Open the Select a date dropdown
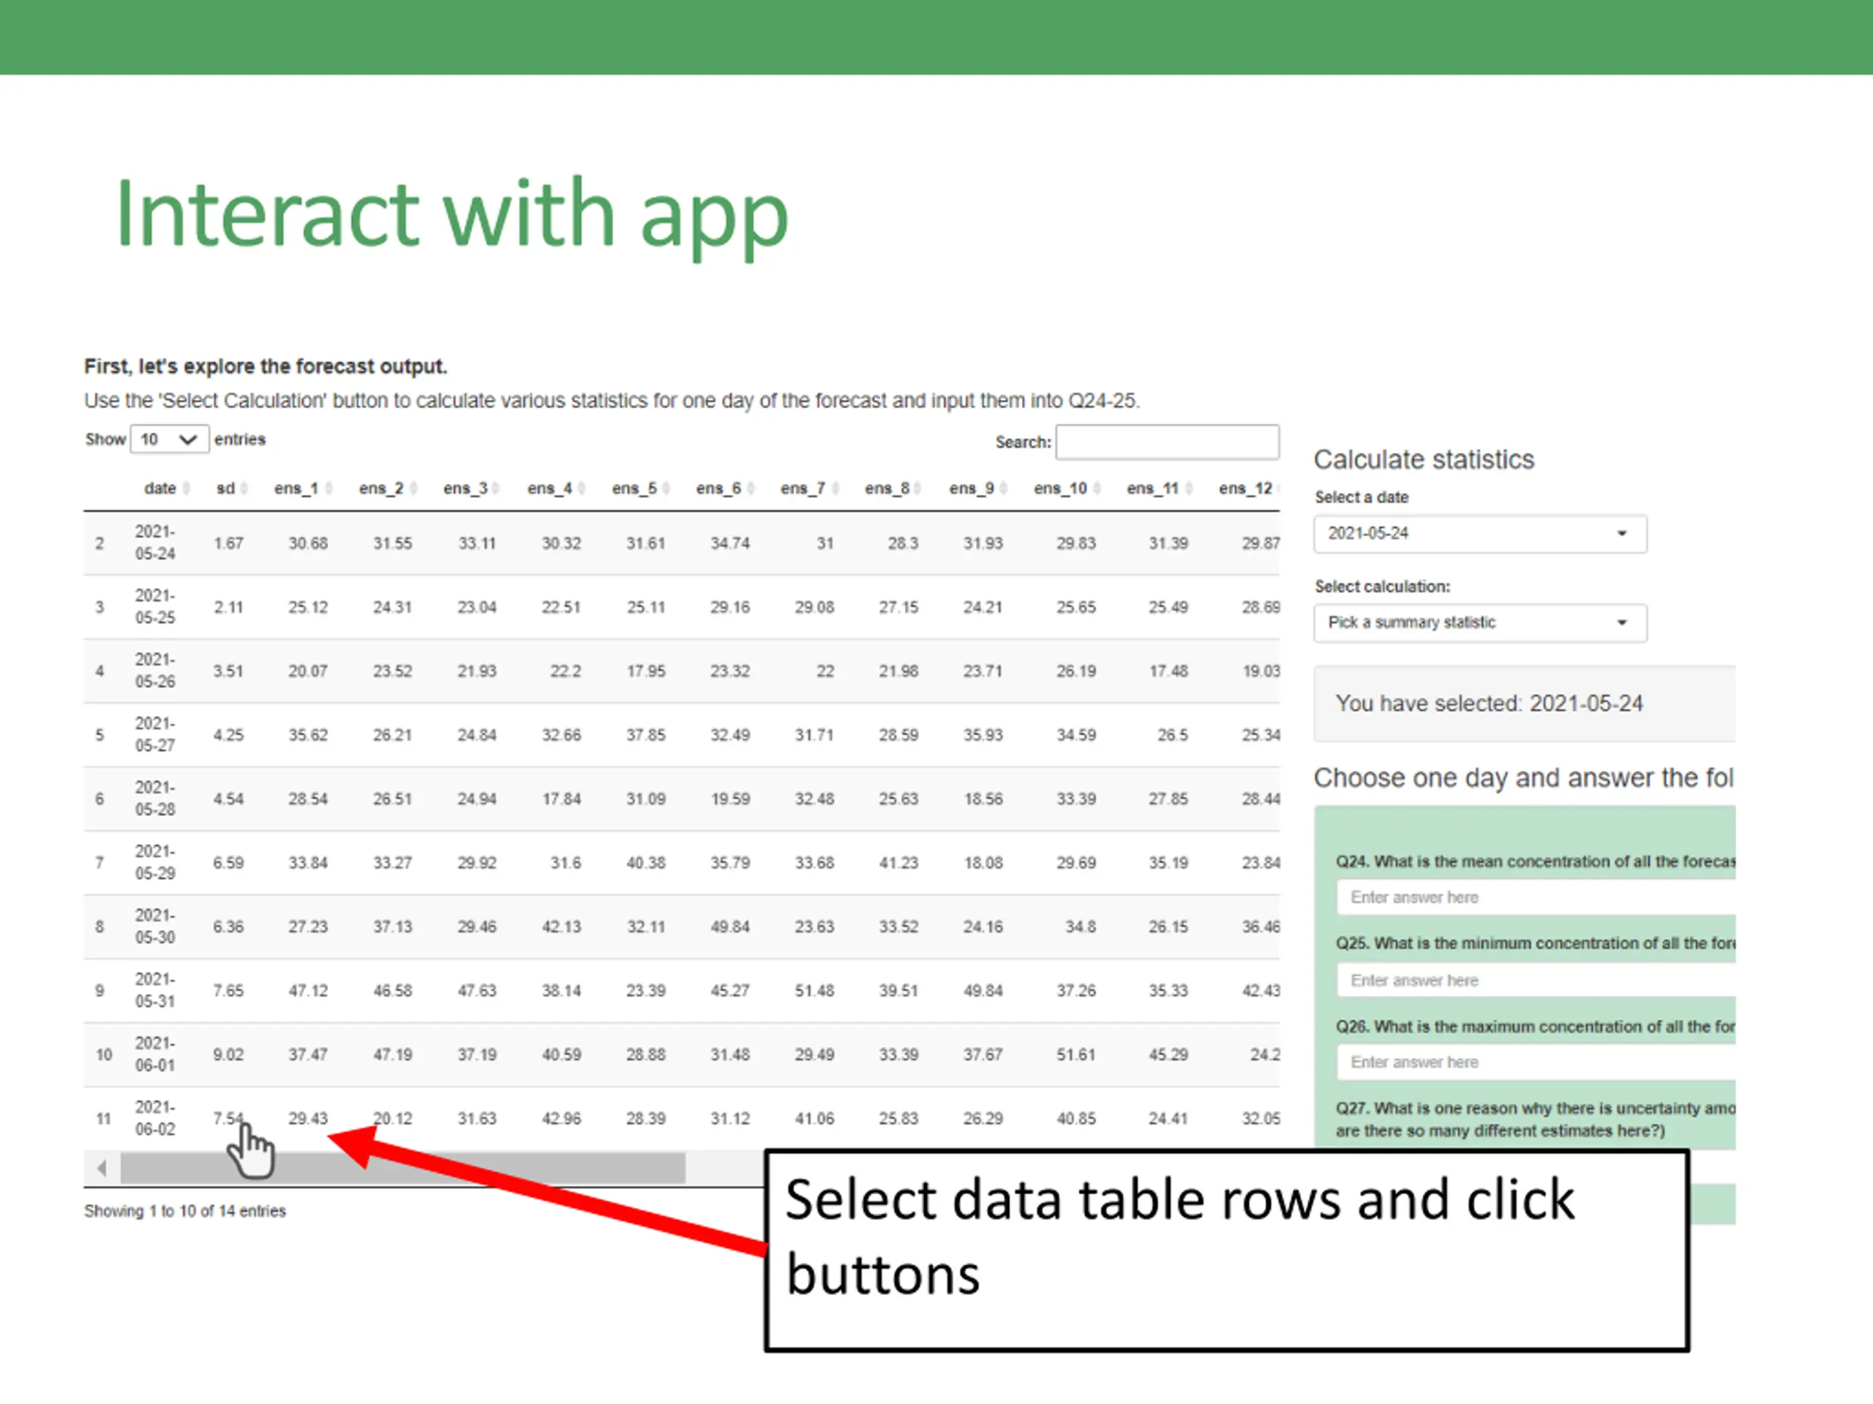This screenshot has height=1404, width=1873. pyautogui.click(x=1480, y=533)
